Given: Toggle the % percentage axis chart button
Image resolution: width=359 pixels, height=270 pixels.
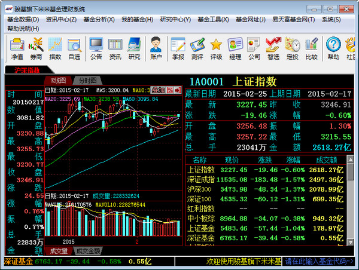Looking at the screenshot, I should [x=170, y=90].
